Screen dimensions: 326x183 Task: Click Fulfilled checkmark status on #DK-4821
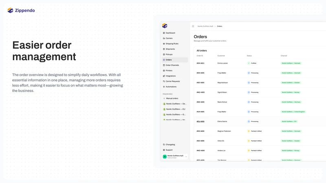249,63
